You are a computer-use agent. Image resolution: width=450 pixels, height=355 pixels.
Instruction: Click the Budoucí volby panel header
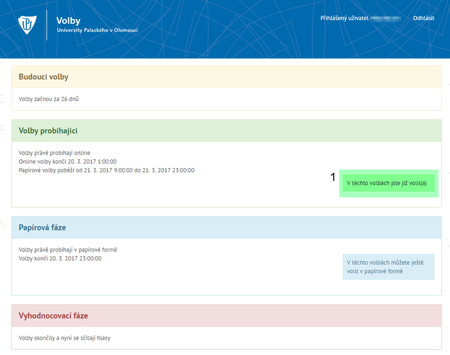[x=43, y=77]
